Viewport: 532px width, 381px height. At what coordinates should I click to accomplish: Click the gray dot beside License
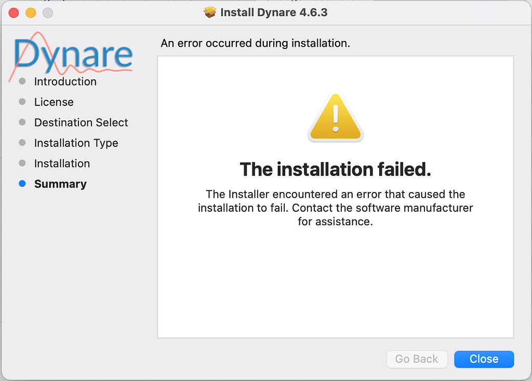click(22, 102)
